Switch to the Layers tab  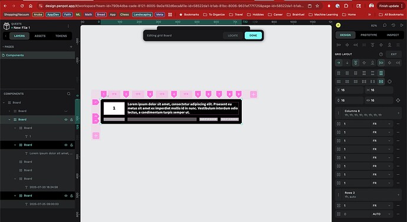coord(19,36)
